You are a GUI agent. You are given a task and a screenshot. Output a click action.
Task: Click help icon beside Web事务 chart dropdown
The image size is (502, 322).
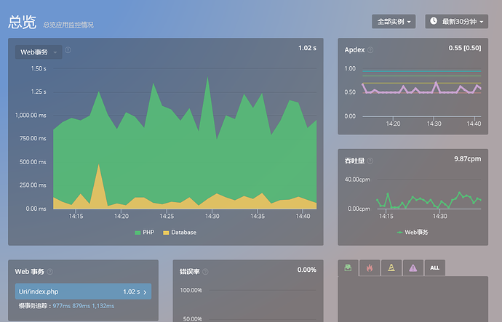(68, 51)
